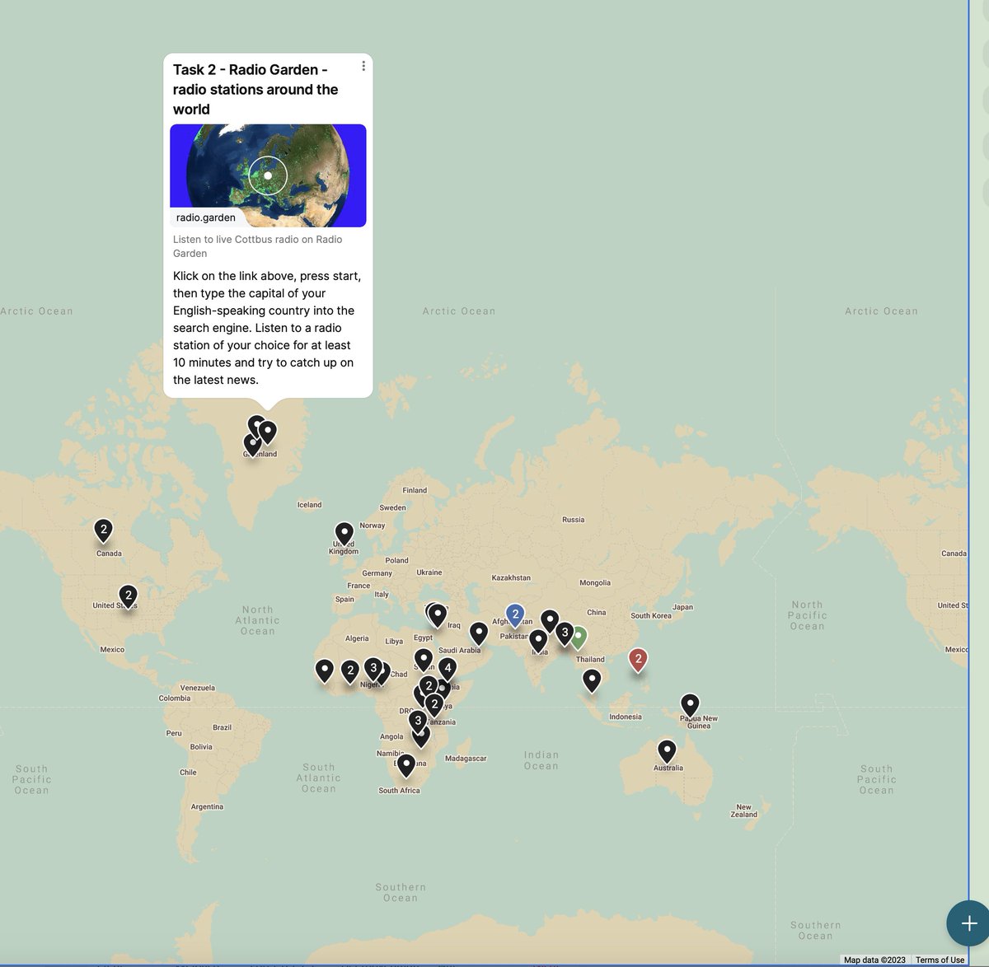Screen dimensions: 989x967
Task: Follow the 'Listen to live Cottbus radio' link
Action: 257,246
